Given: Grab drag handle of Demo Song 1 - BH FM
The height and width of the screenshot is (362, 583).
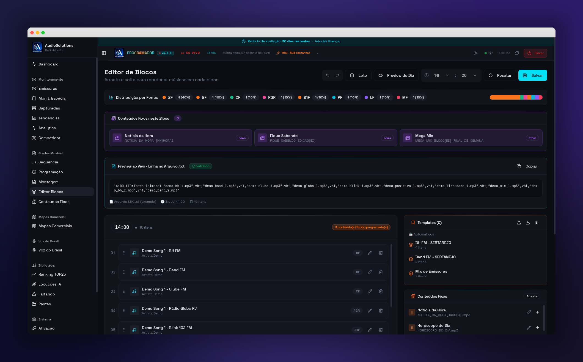Looking at the screenshot, I should (124, 253).
